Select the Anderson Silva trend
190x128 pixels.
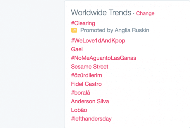pyautogui.click(x=90, y=102)
